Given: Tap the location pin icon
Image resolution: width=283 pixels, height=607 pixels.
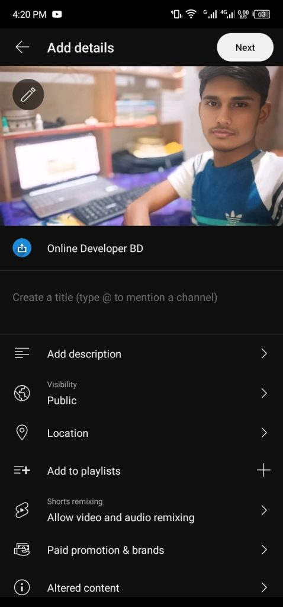Looking at the screenshot, I should point(22,433).
